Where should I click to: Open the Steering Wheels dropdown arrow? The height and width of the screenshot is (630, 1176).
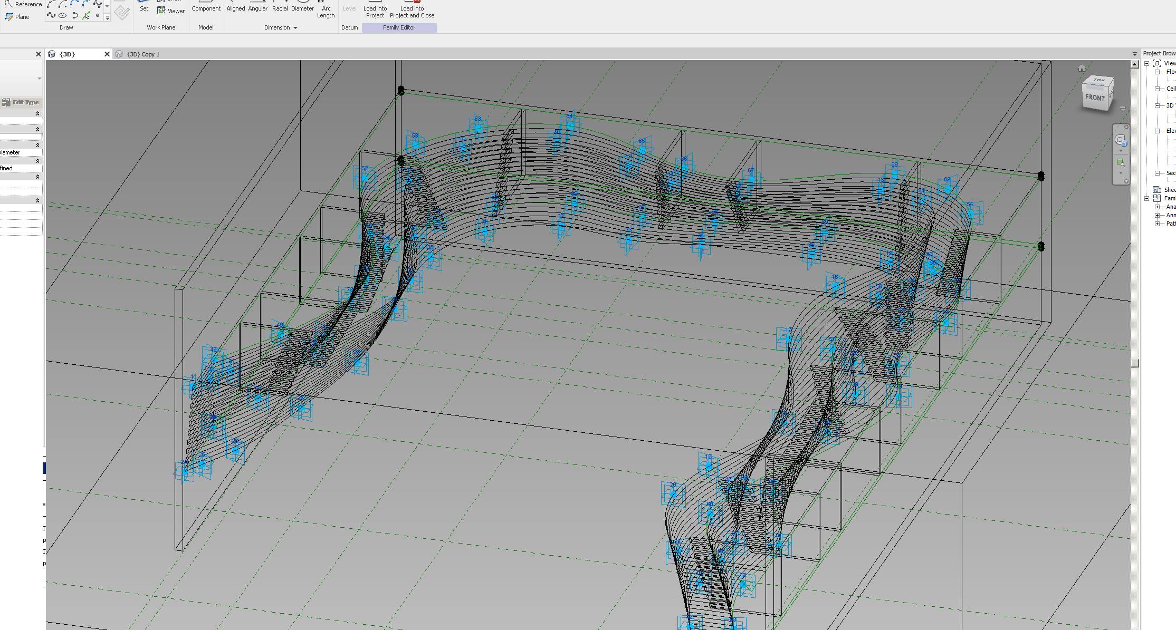click(1121, 151)
